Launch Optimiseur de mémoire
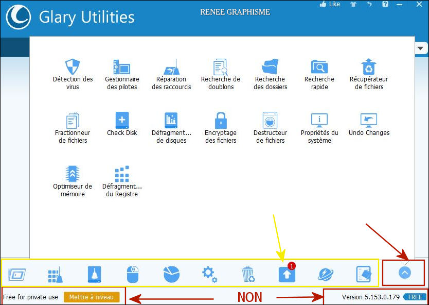 (x=73, y=181)
